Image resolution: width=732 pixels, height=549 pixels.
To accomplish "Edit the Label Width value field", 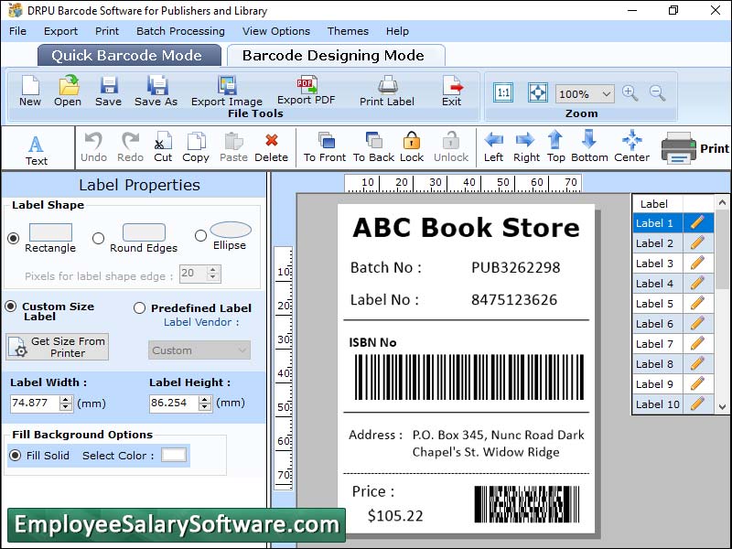I will coord(37,403).
